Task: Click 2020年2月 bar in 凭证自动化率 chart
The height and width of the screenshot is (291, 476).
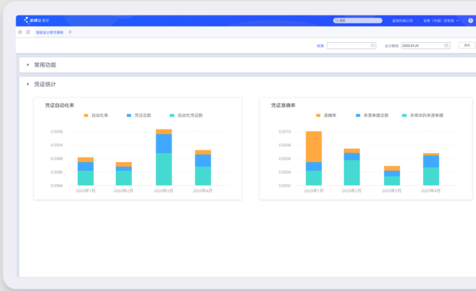Action: tap(124, 173)
